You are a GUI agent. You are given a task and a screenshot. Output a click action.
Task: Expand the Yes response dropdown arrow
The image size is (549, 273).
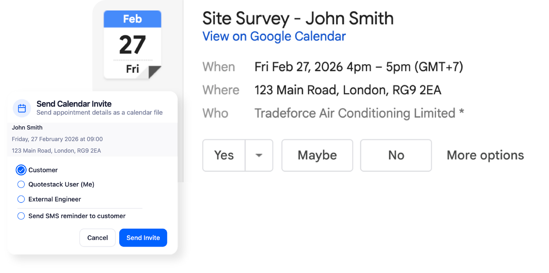(259, 155)
